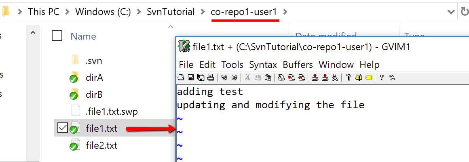Click the Save current file toolbar icon

tap(191, 78)
